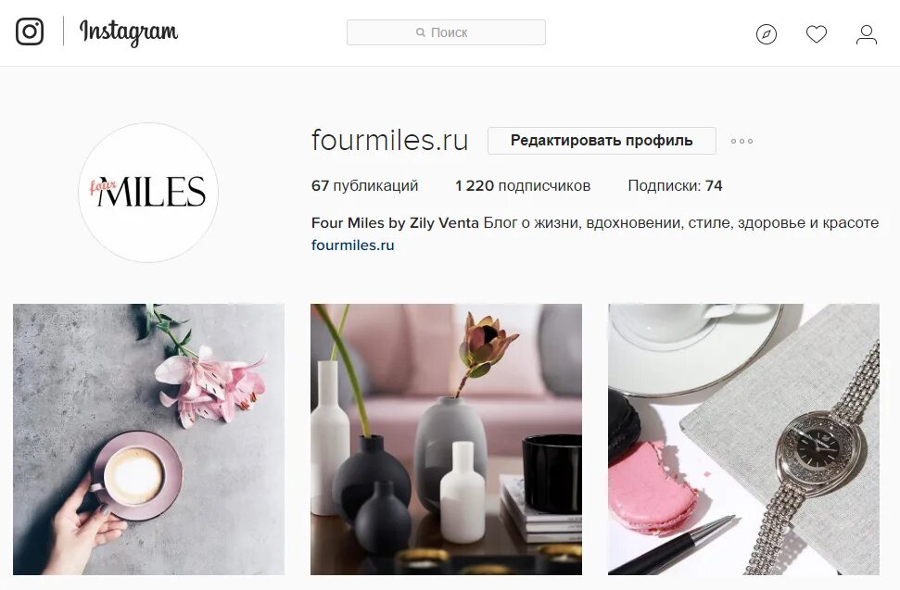Click the 67 публикаций posts count
Screen dimensions: 900x590
pyautogui.click(x=364, y=186)
